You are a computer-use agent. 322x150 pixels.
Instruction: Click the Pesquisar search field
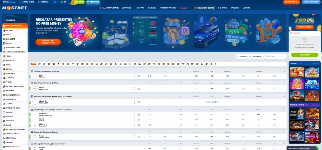coord(275,56)
